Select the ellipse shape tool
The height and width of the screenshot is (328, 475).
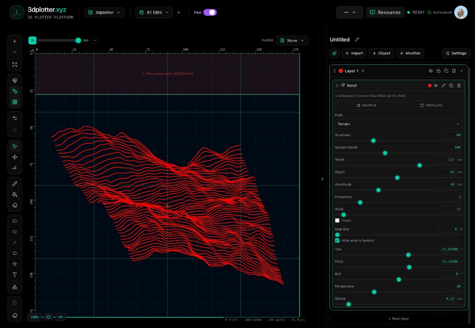(x=14, y=232)
